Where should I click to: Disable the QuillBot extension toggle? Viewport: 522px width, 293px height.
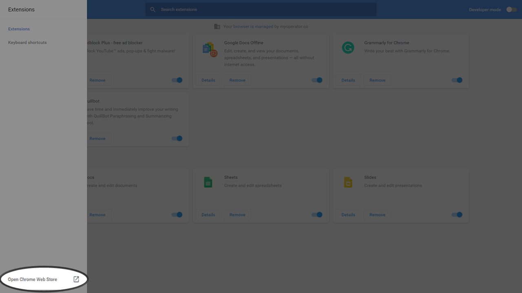click(x=177, y=138)
